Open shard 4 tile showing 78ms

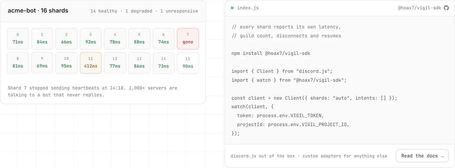(115, 39)
